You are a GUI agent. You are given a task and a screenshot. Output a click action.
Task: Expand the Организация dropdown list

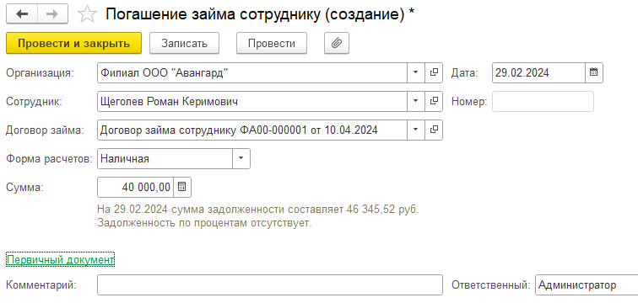pyautogui.click(x=416, y=72)
